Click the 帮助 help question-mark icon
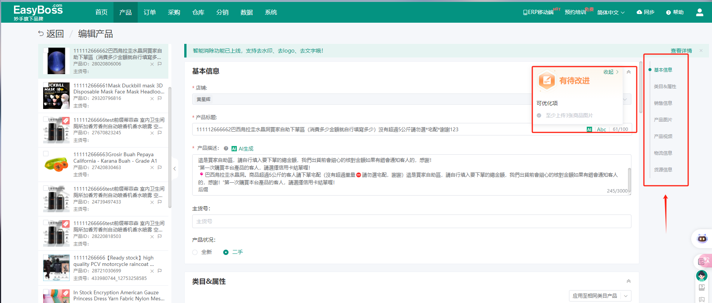This screenshot has width=712, height=303. pyautogui.click(x=668, y=12)
